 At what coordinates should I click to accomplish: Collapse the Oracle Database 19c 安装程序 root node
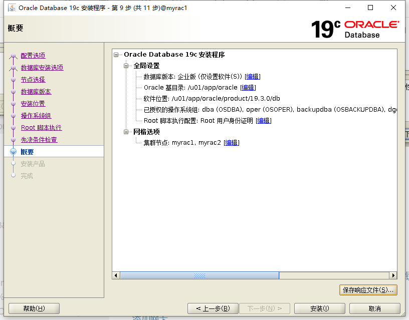tap(116, 55)
